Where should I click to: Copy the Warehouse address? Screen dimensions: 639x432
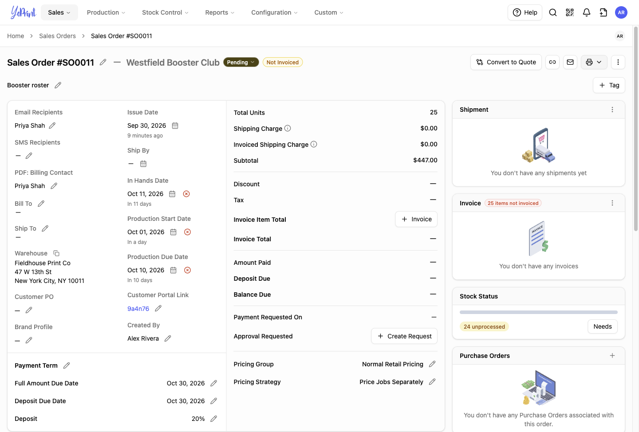[56, 253]
